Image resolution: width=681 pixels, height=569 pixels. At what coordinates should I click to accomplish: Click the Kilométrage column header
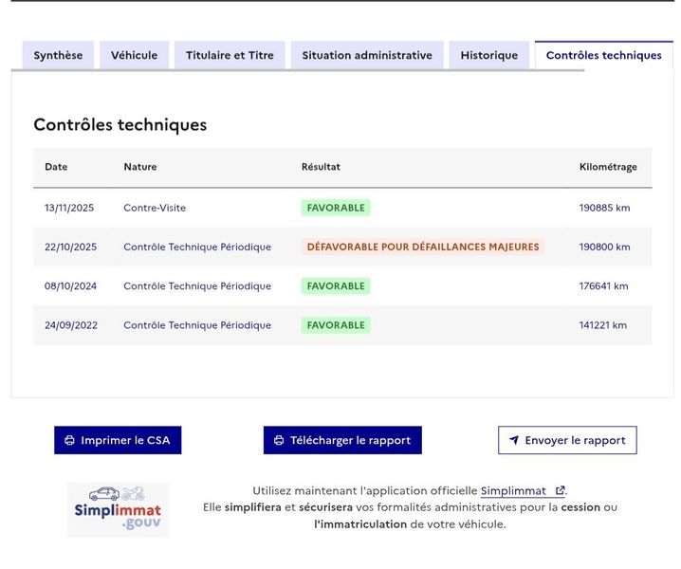(608, 167)
